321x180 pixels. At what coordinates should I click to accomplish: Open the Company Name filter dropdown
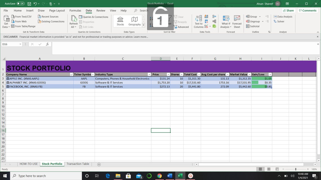point(72,74)
